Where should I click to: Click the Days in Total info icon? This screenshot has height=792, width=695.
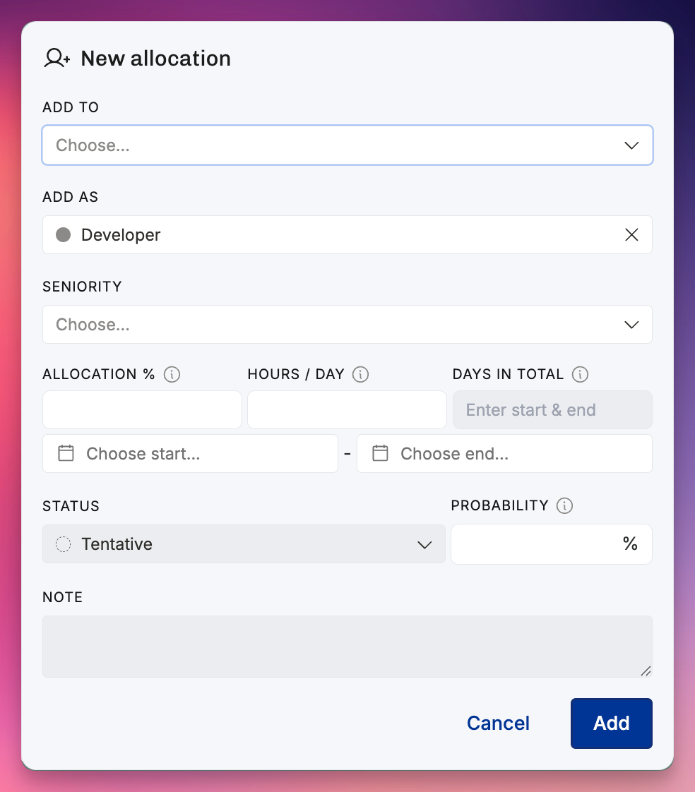pos(580,374)
